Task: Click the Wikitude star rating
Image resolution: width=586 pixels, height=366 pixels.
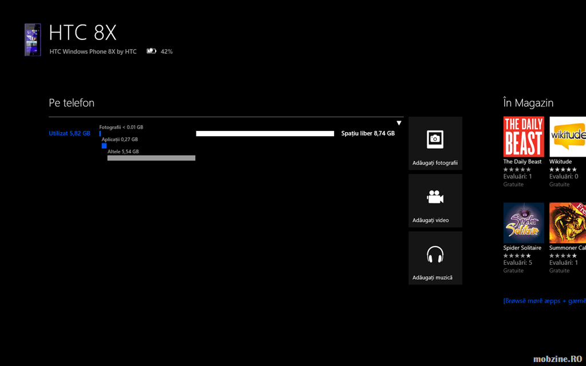Action: click(x=563, y=169)
